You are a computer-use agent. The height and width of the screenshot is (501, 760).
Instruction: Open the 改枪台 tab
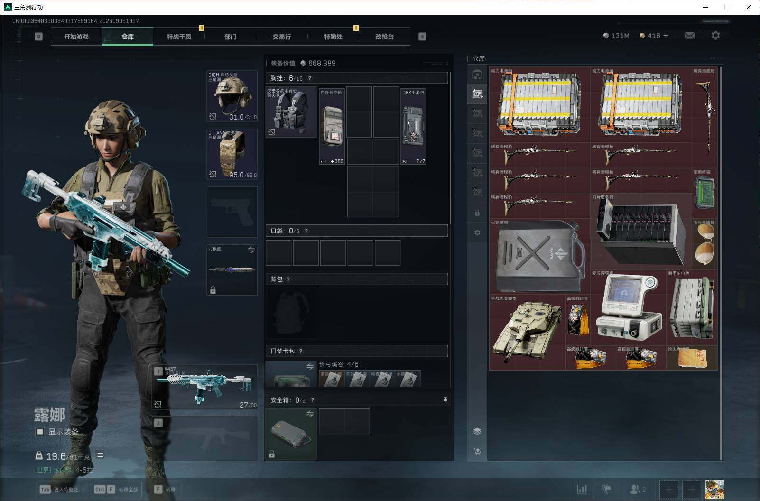384,37
